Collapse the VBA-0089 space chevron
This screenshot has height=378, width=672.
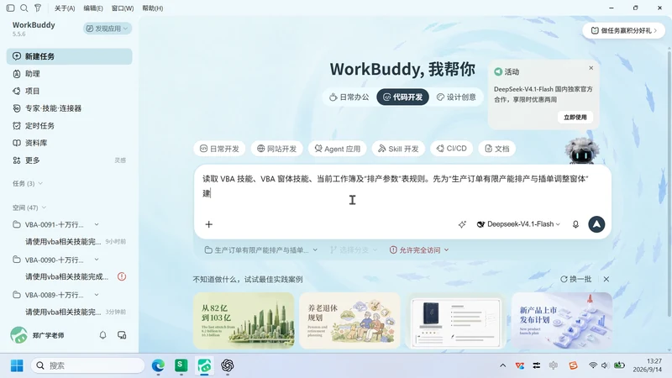[97, 295]
